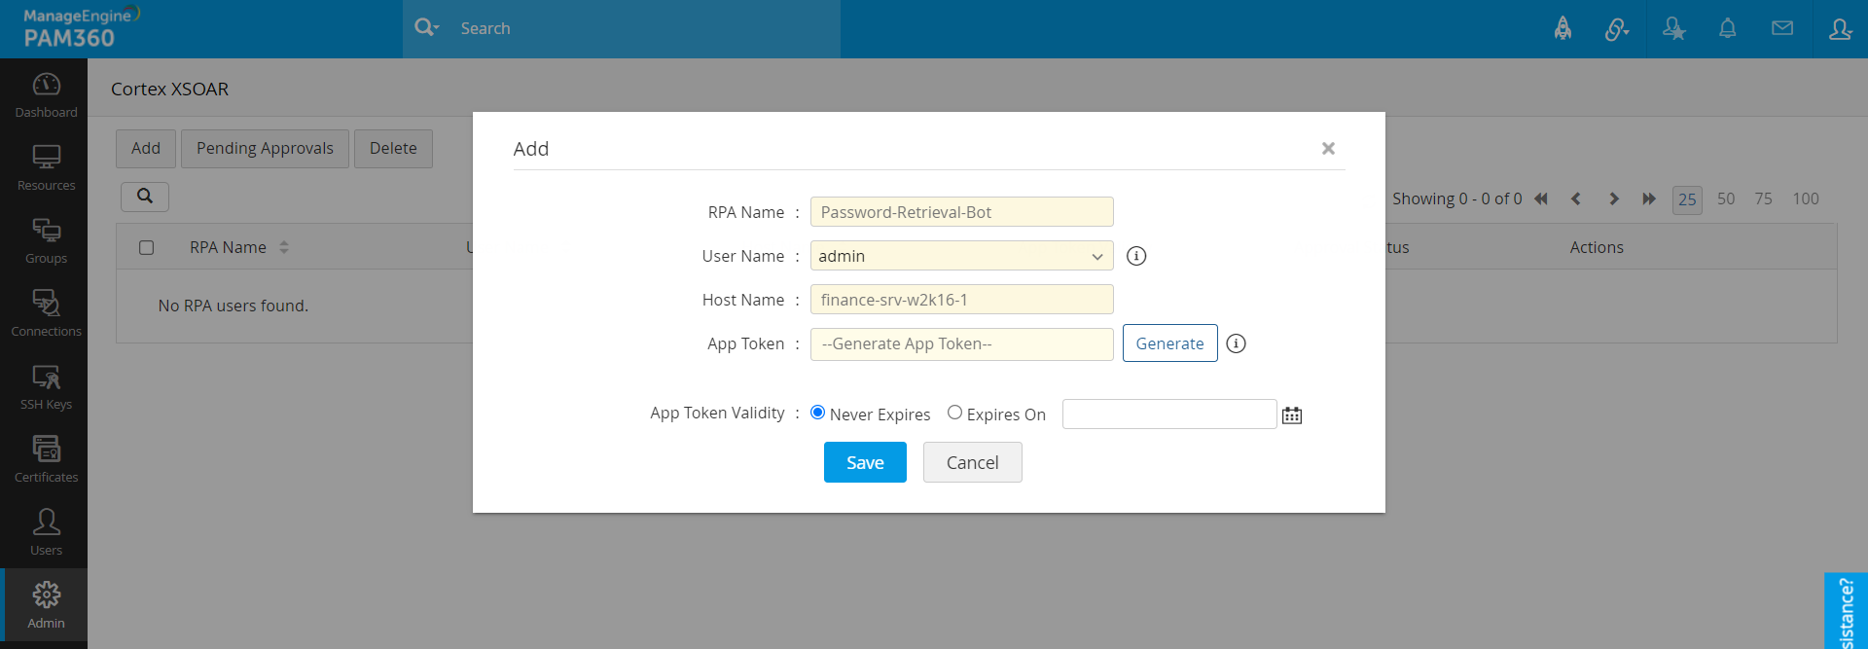Click the Cancel button
Image resolution: width=1868 pixels, height=649 pixels.
coord(972,462)
